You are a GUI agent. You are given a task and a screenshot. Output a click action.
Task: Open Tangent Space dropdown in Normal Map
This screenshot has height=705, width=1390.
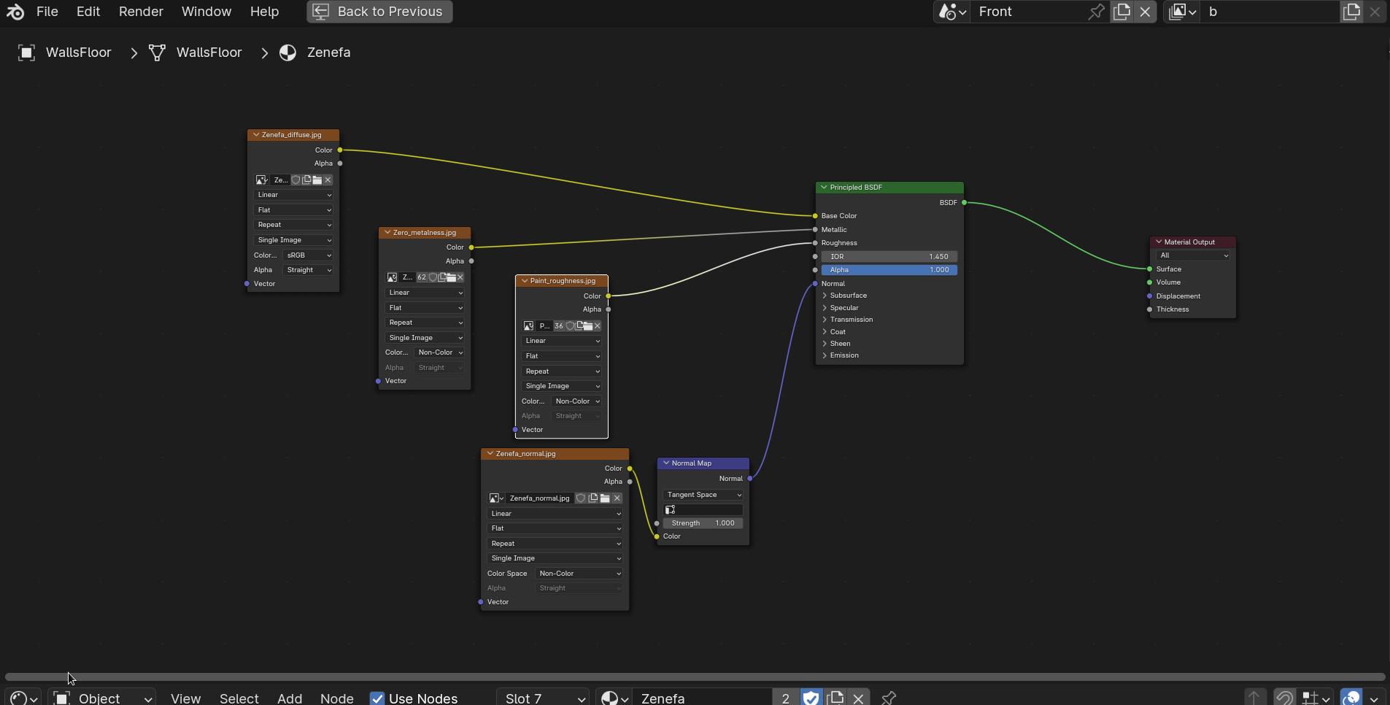[x=703, y=495]
